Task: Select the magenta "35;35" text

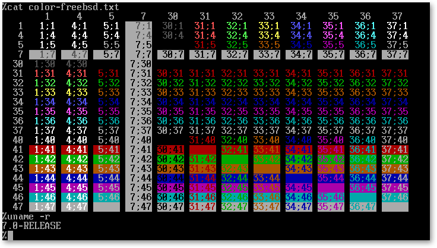Action: click(331, 112)
